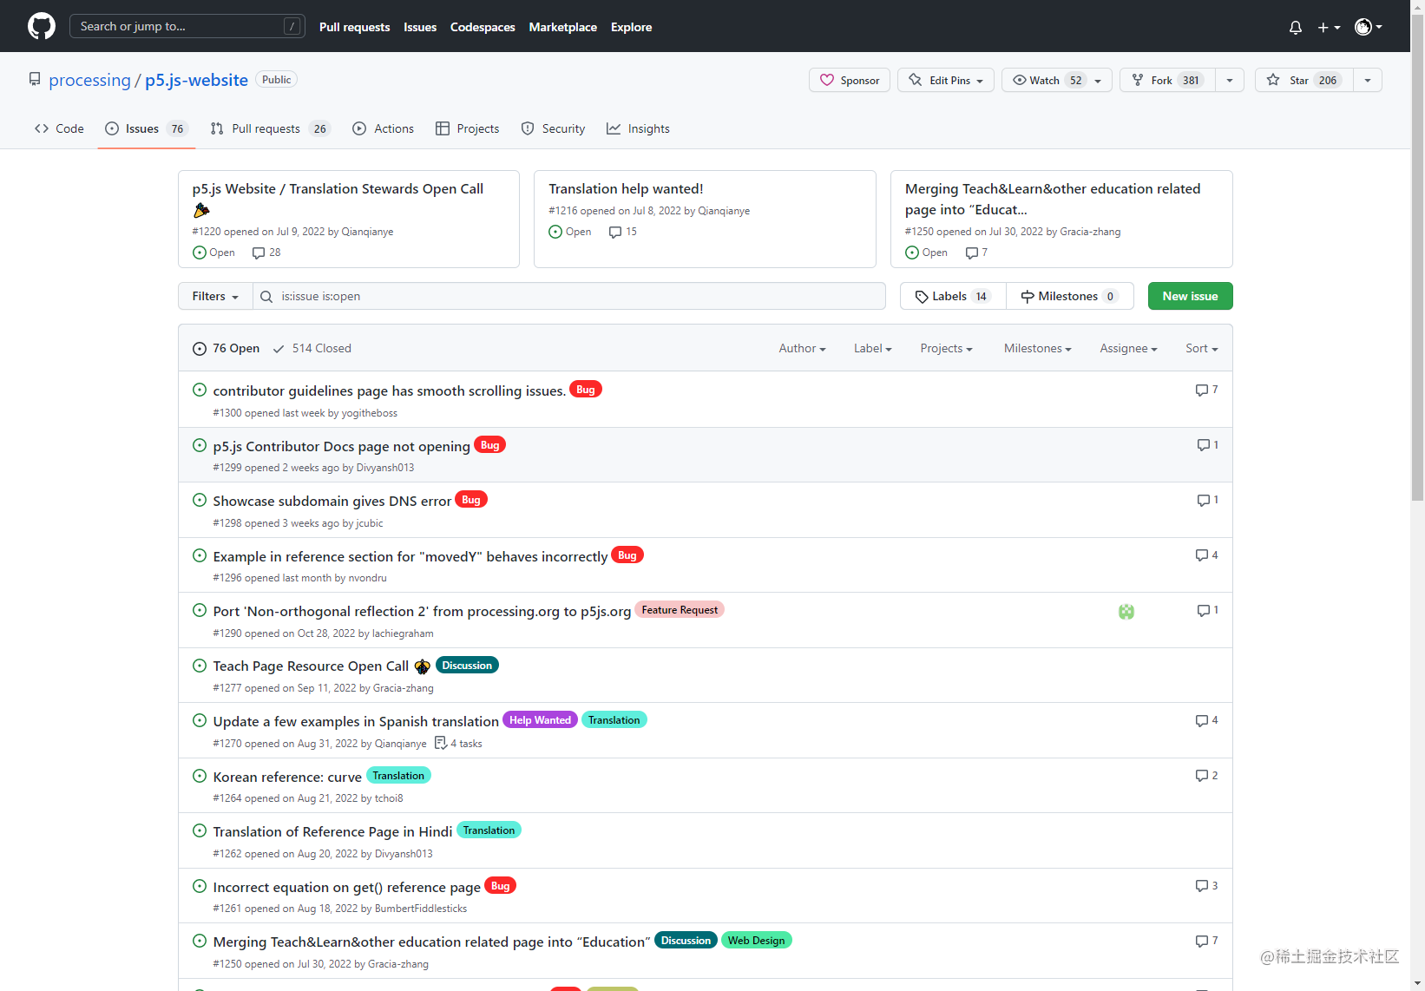Expand the Fork options arrow

tap(1230, 80)
